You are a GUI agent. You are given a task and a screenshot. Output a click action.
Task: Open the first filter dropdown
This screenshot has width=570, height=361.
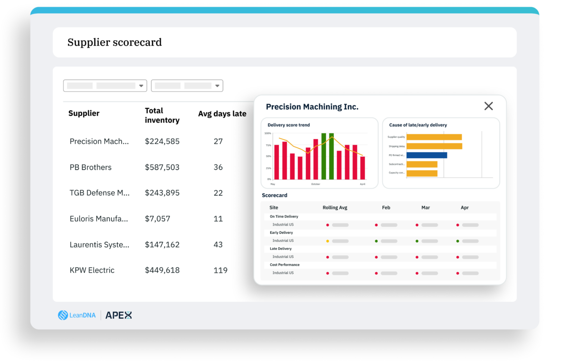tap(105, 85)
